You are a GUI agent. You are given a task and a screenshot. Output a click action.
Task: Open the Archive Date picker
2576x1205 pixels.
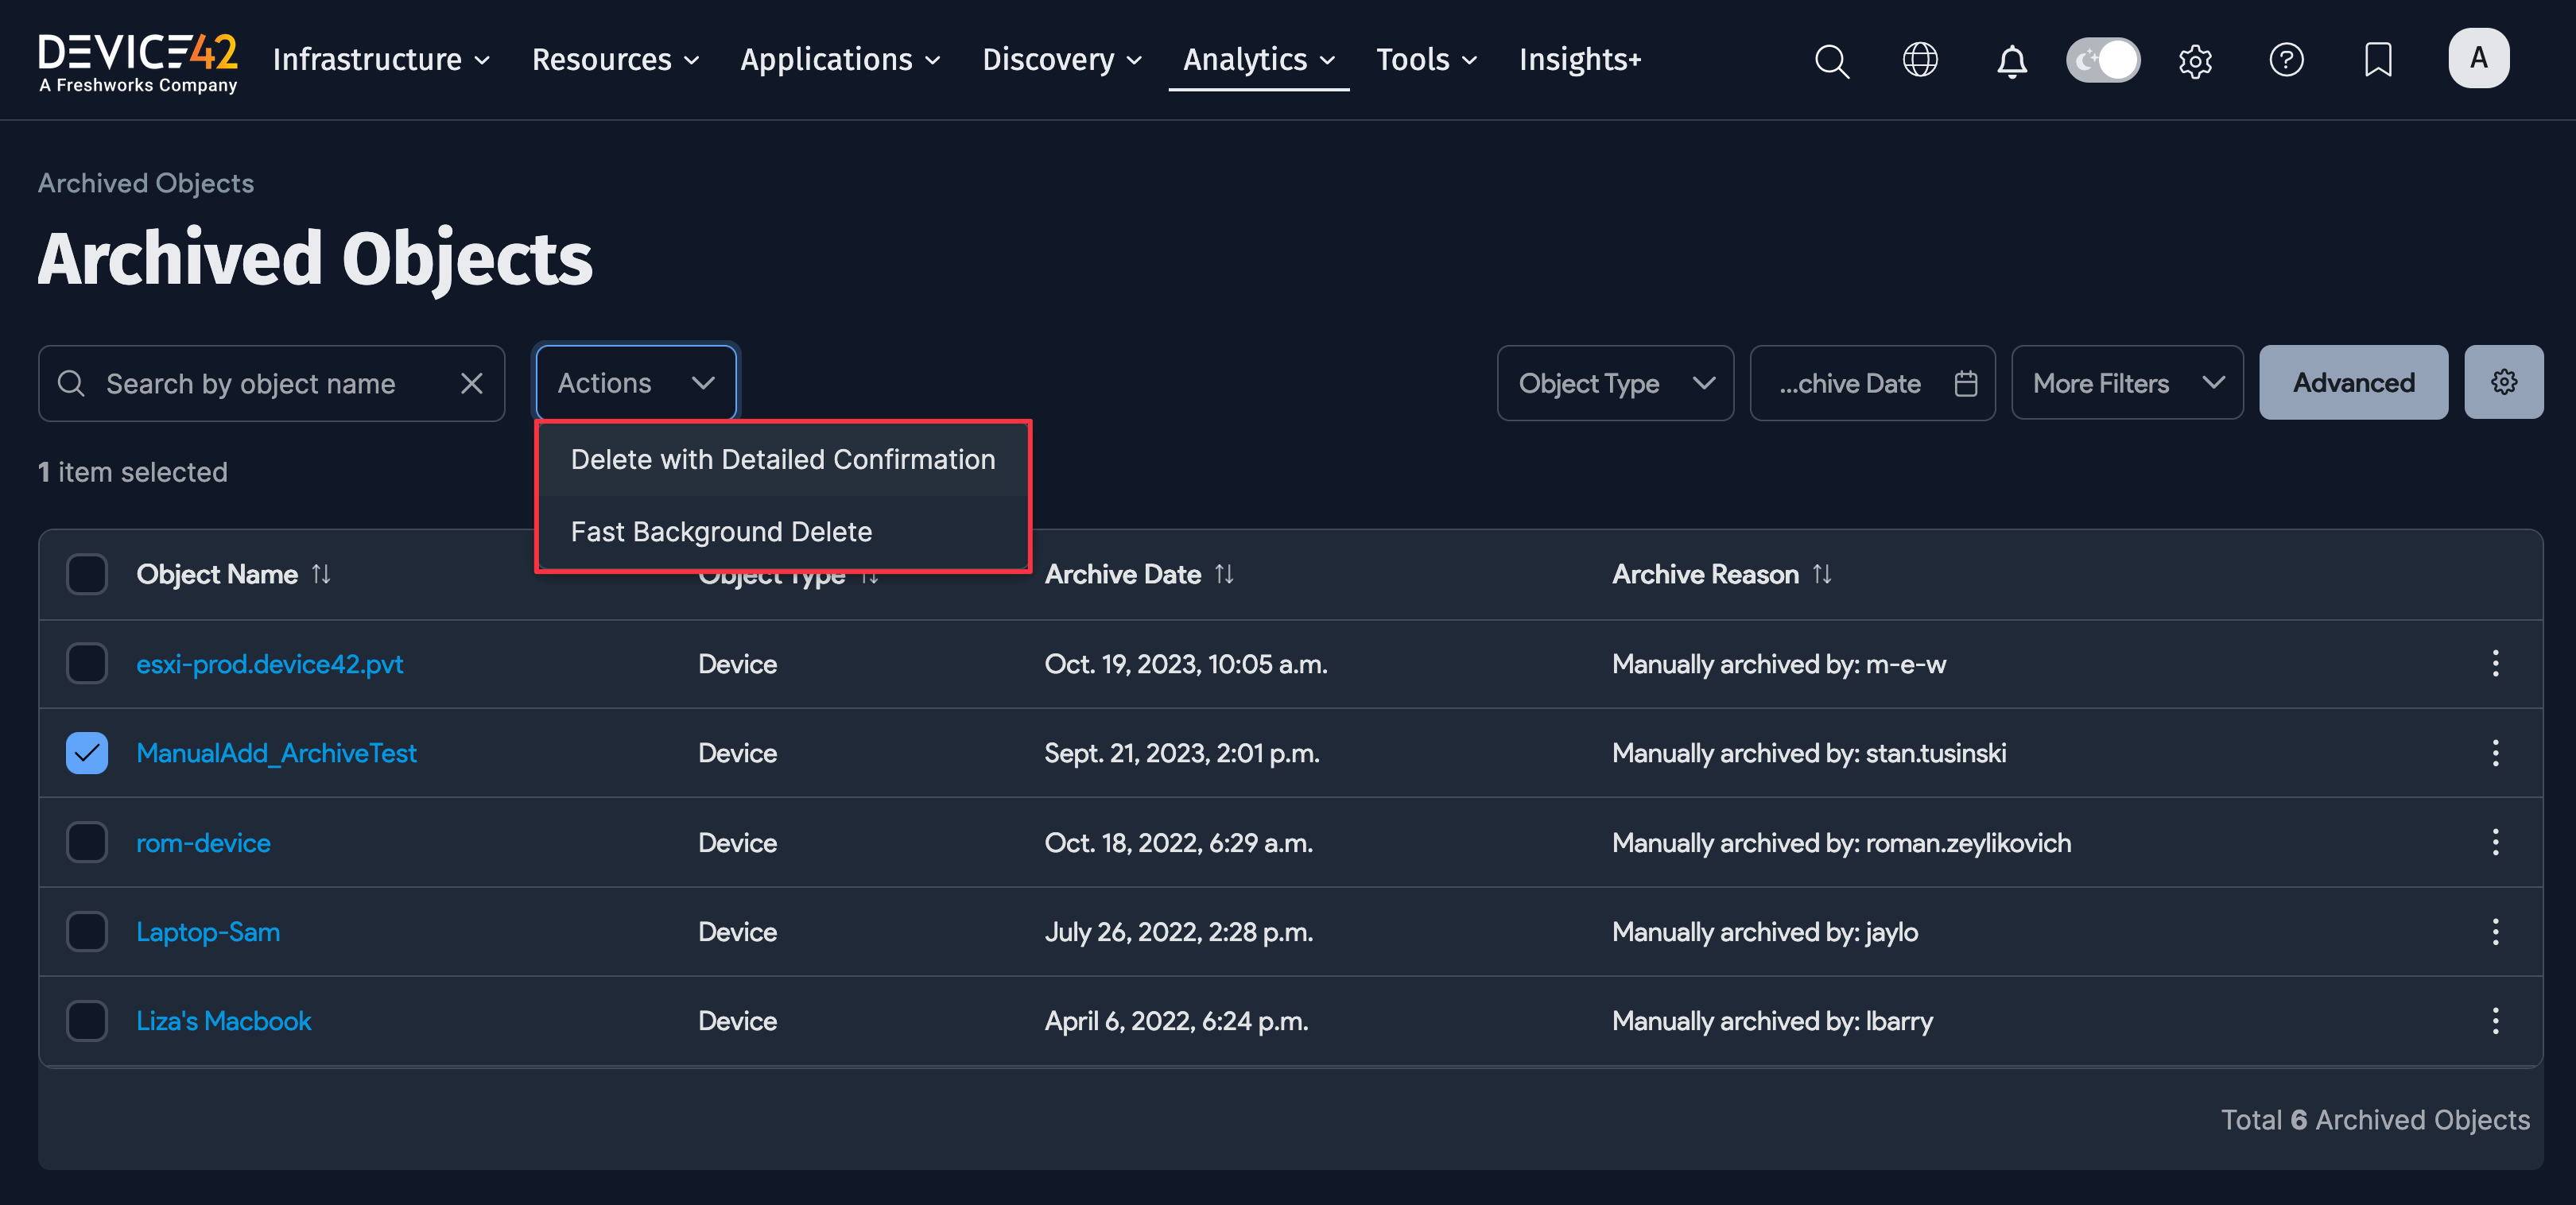1871,383
